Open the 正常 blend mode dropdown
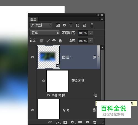Image resolution: width=138 pixels, height=125 pixels. 44,33
